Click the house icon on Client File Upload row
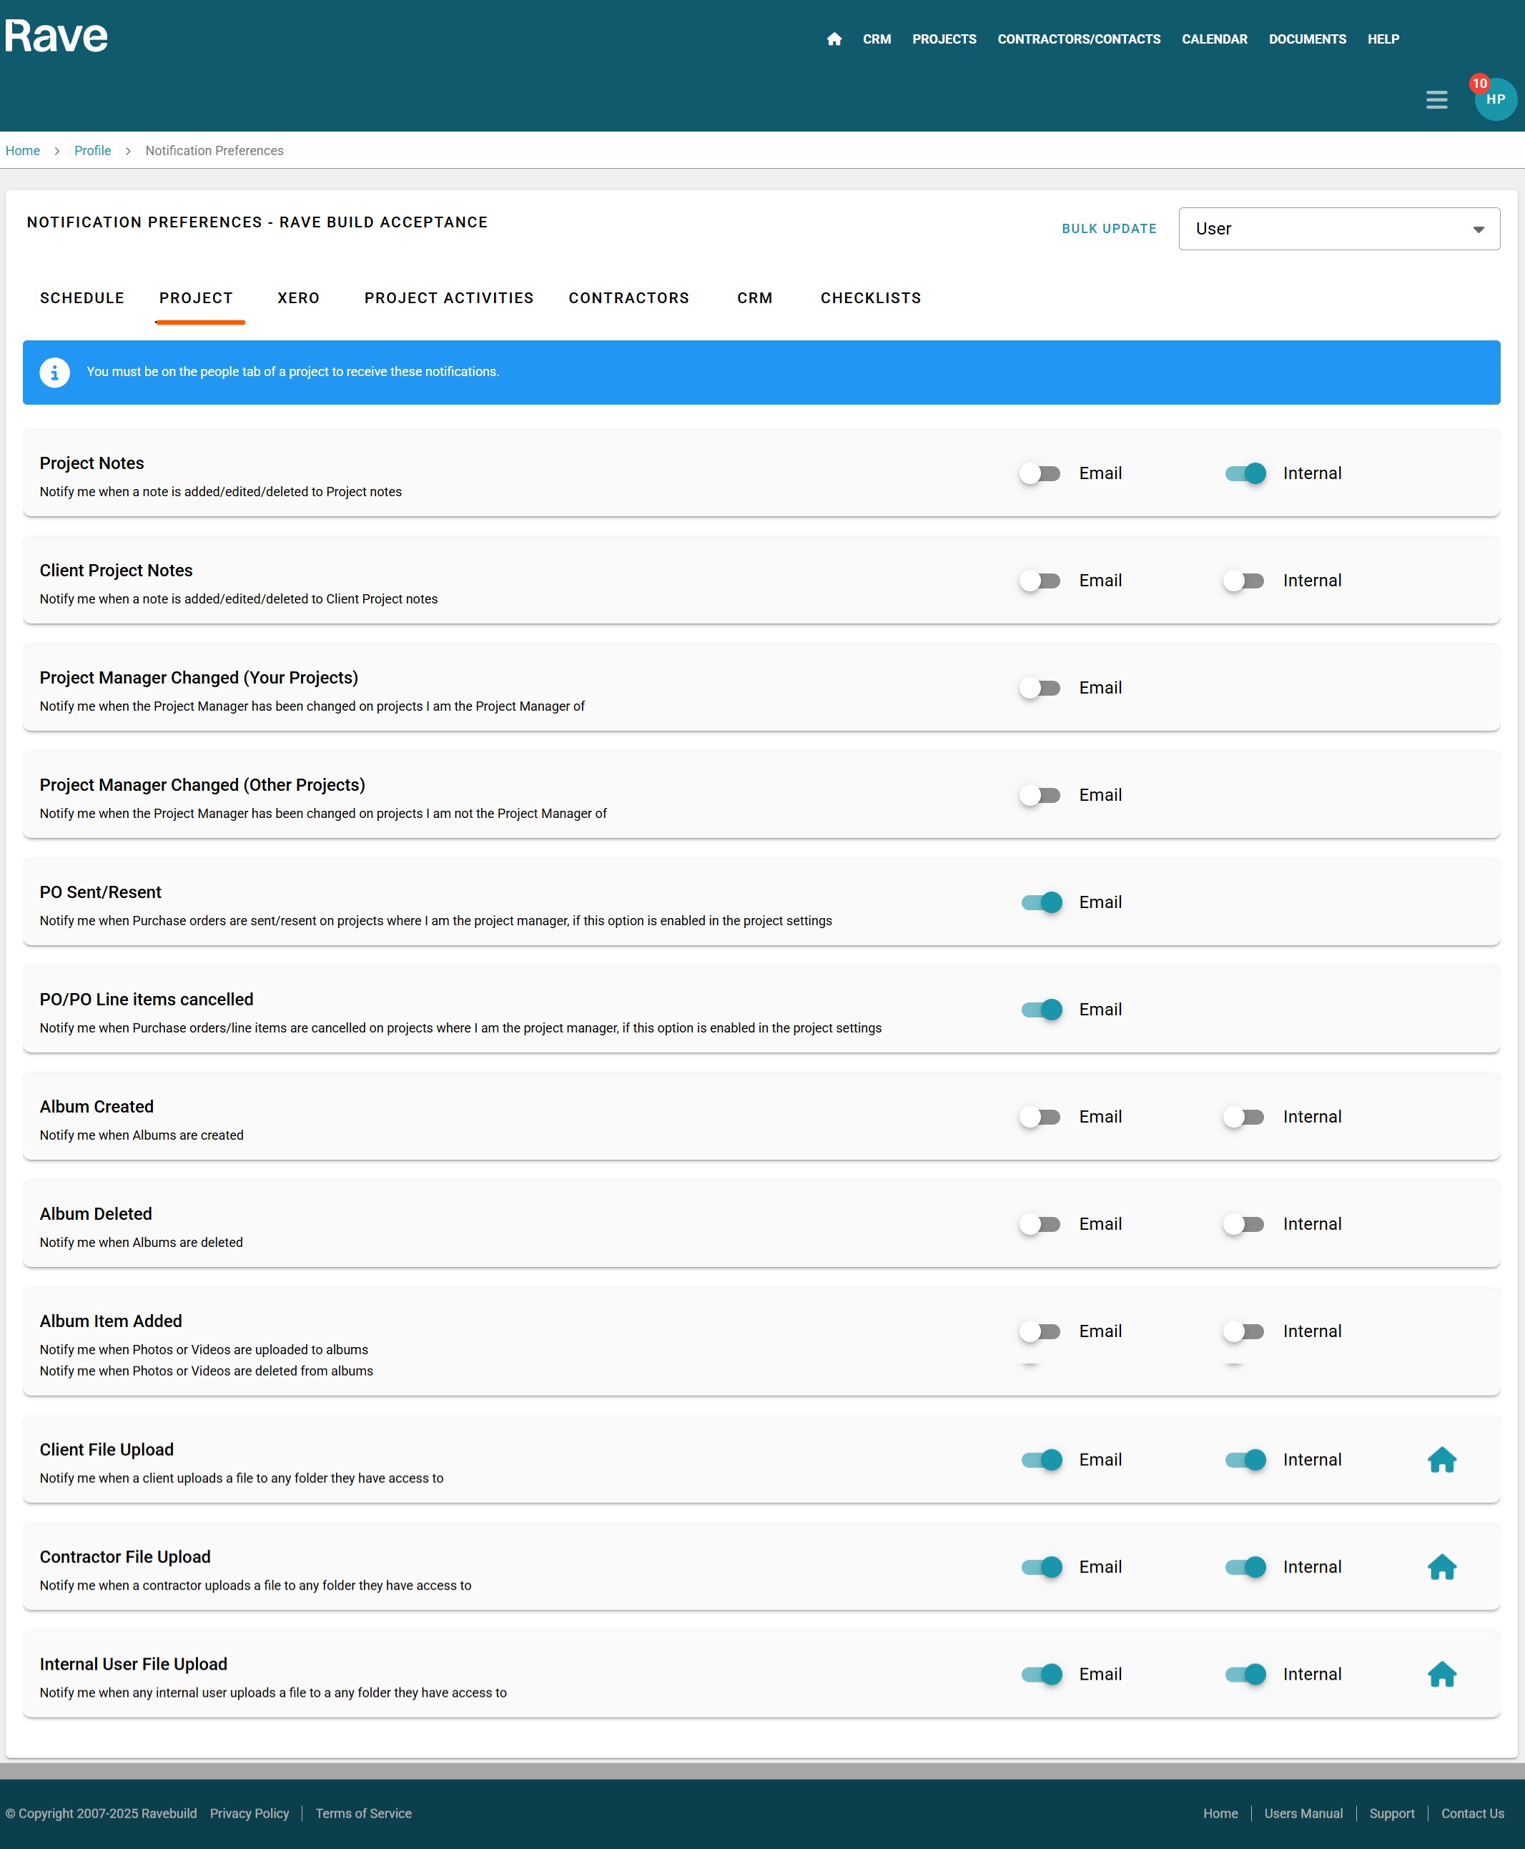 tap(1441, 1460)
